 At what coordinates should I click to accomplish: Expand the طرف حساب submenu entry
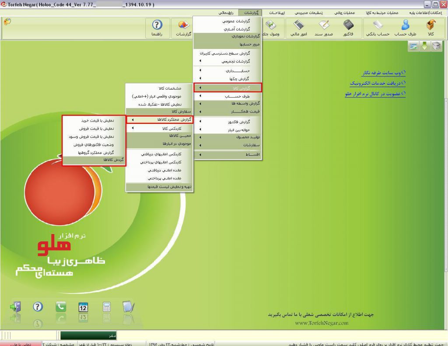pos(227,96)
